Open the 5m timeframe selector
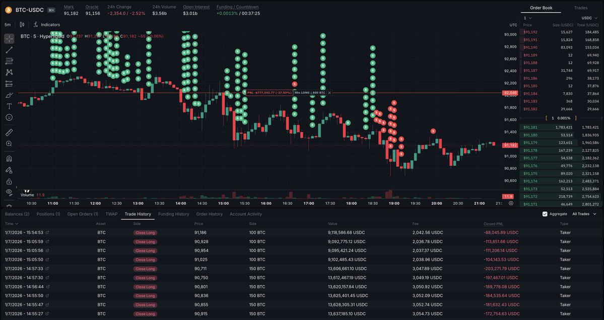Image resolution: width=604 pixels, height=320 pixels. [x=8, y=24]
